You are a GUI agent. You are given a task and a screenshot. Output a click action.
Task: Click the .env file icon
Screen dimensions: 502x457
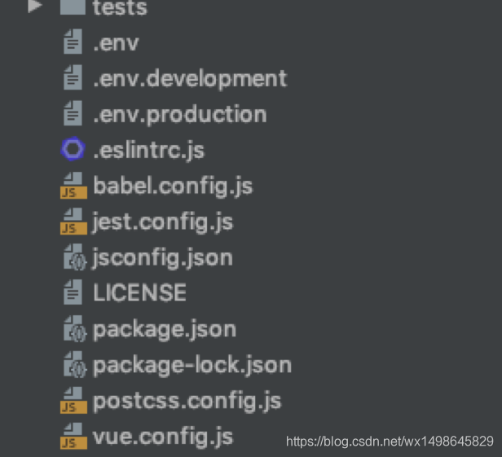73,42
